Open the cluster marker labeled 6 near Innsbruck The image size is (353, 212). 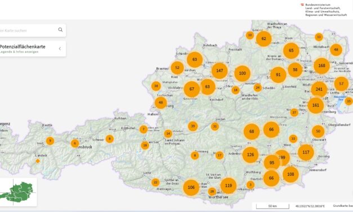pyautogui.click(x=75, y=143)
